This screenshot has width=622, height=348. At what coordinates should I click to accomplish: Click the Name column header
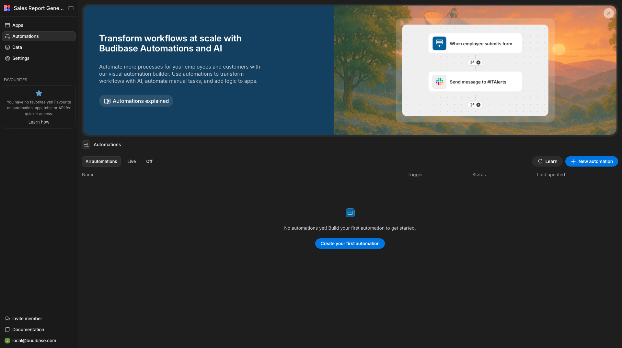(88, 175)
